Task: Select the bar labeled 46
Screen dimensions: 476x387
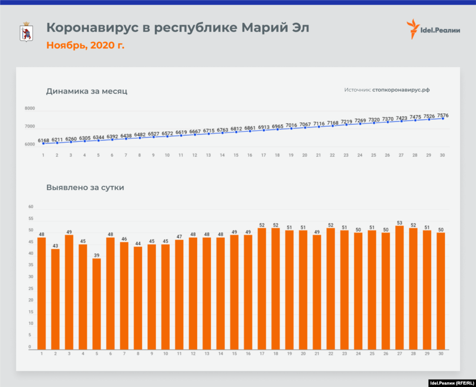Action: [x=124, y=295]
